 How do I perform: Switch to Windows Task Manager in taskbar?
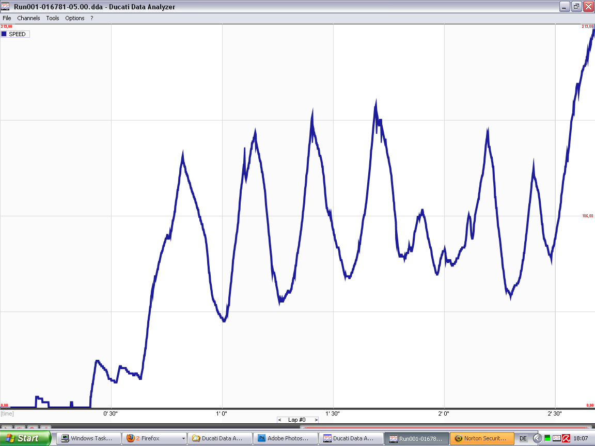(89, 438)
